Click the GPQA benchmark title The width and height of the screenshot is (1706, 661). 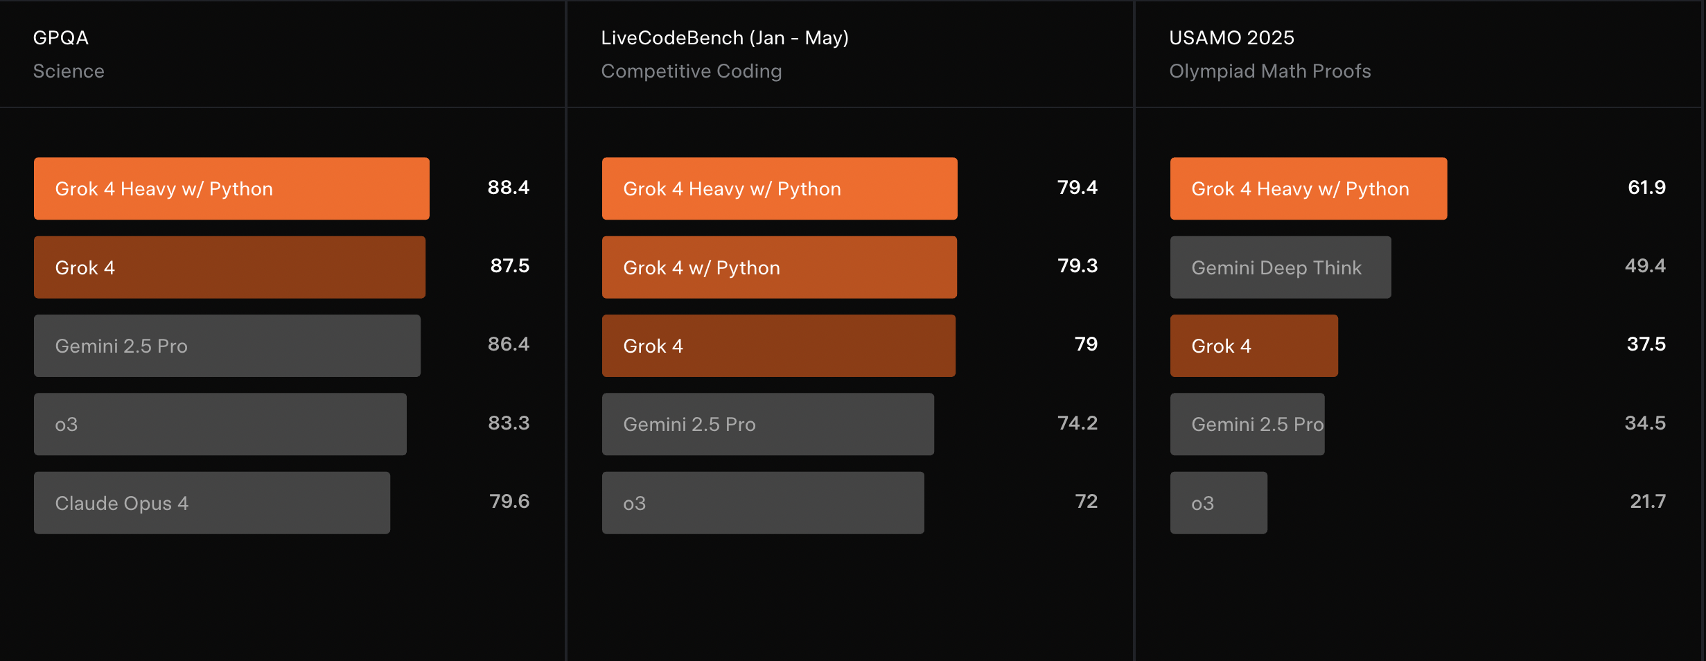[61, 37]
